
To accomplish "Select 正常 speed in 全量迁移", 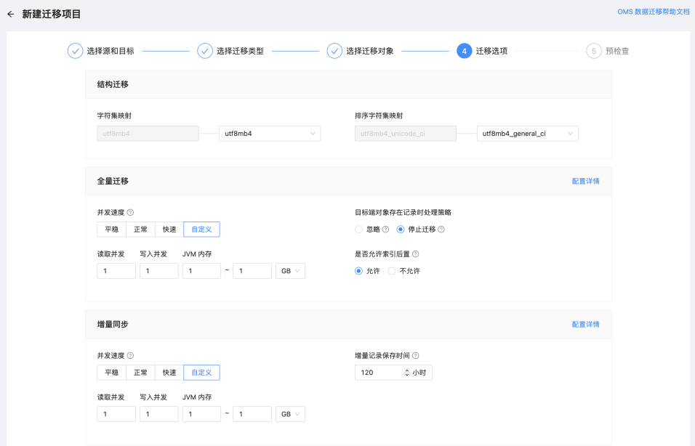I will coord(140,230).
